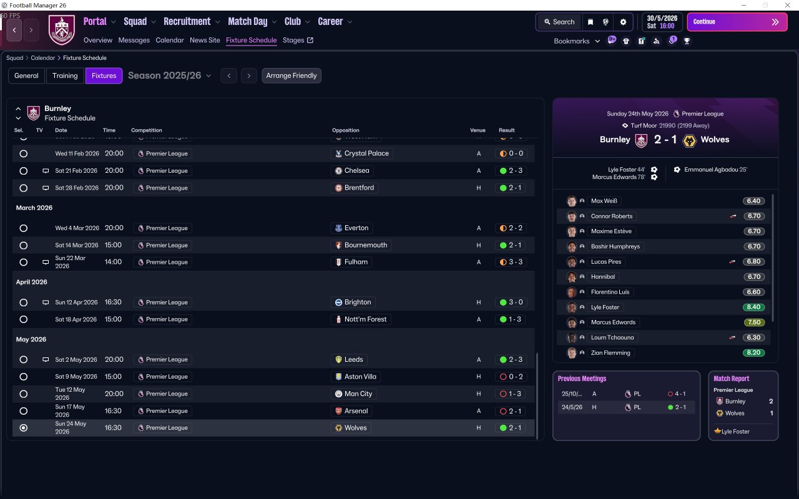Screen dimensions: 799x499
Task: Click the TV icon on Leeds fixture row
Action: point(46,360)
